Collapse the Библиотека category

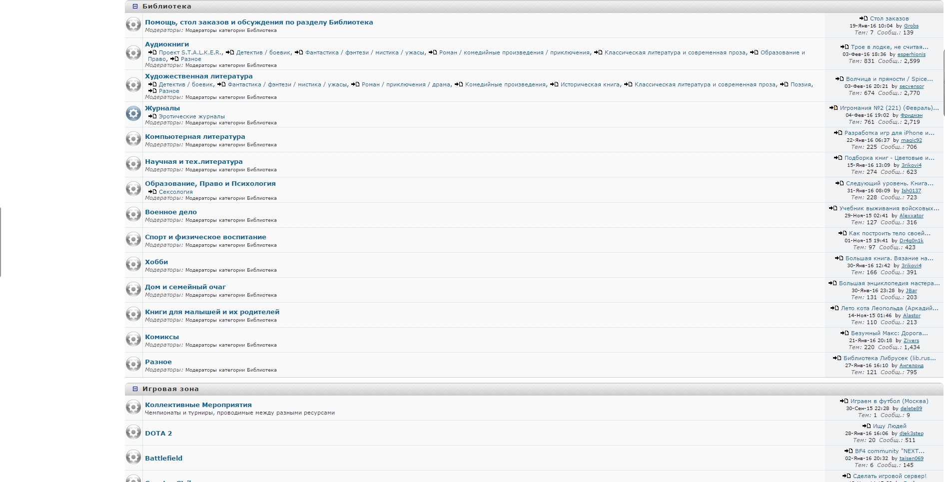[x=135, y=6]
